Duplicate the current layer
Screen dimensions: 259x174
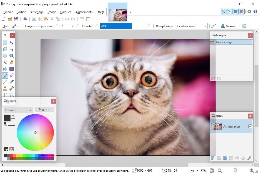tap(225, 158)
